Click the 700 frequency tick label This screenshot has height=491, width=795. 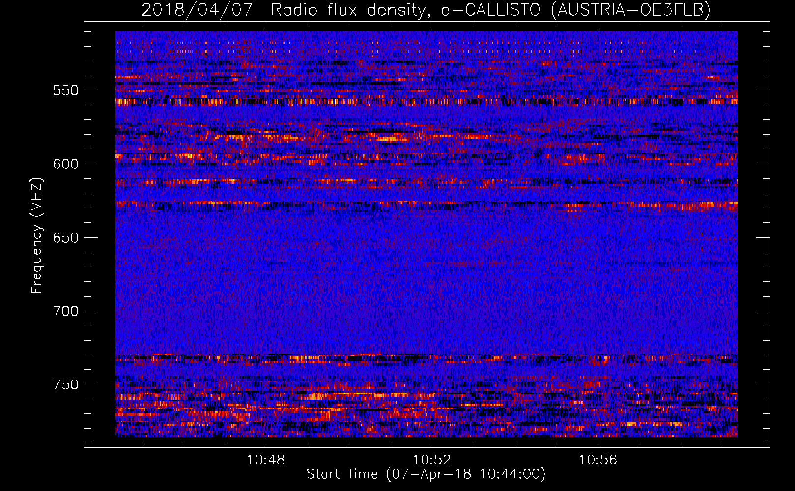[x=66, y=311]
